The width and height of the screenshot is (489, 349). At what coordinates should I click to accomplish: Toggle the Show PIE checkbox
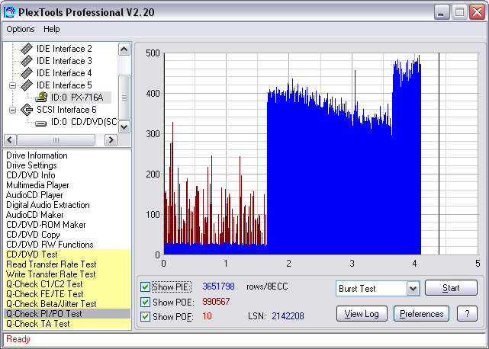(145, 287)
